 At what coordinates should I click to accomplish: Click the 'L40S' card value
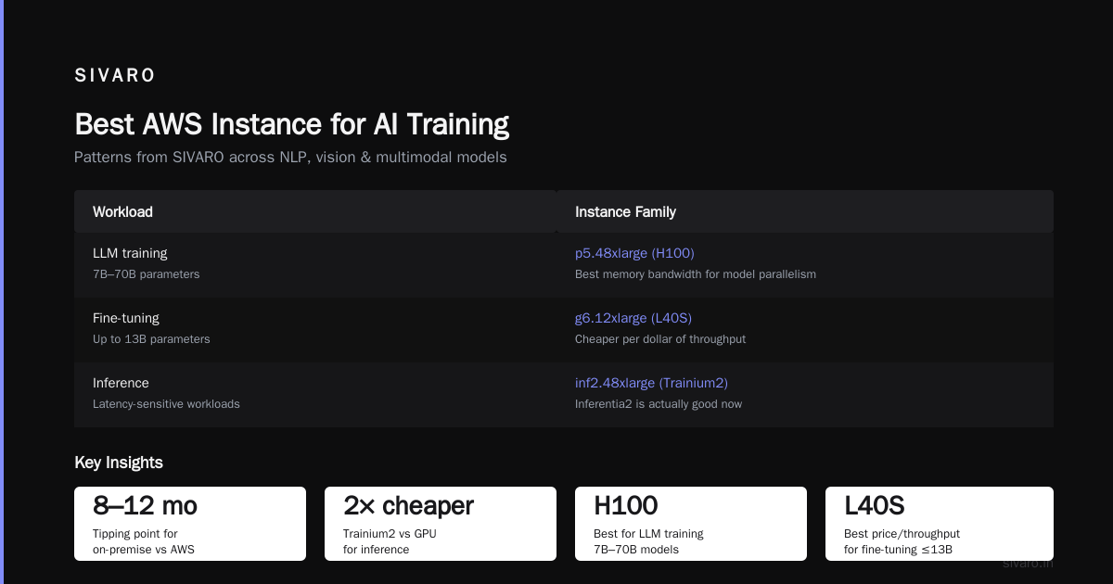875,505
